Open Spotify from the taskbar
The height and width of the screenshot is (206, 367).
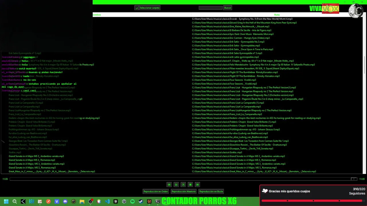point(132,201)
